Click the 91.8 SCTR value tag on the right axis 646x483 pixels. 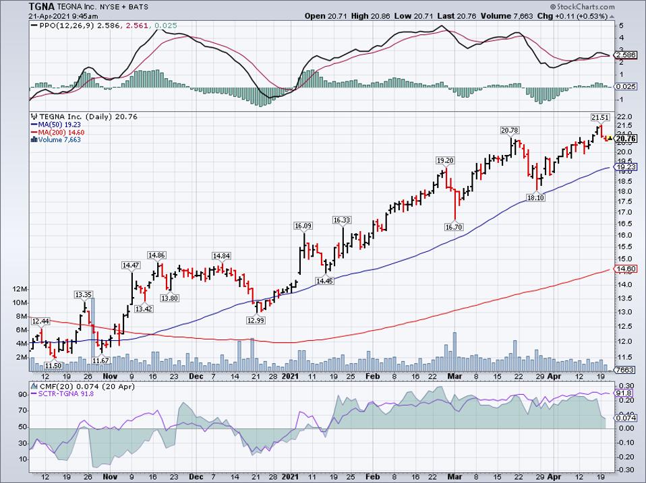[624, 393]
